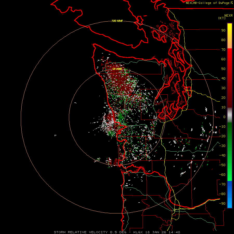Click the 80 value on the velocity scale

(x=223, y=40)
